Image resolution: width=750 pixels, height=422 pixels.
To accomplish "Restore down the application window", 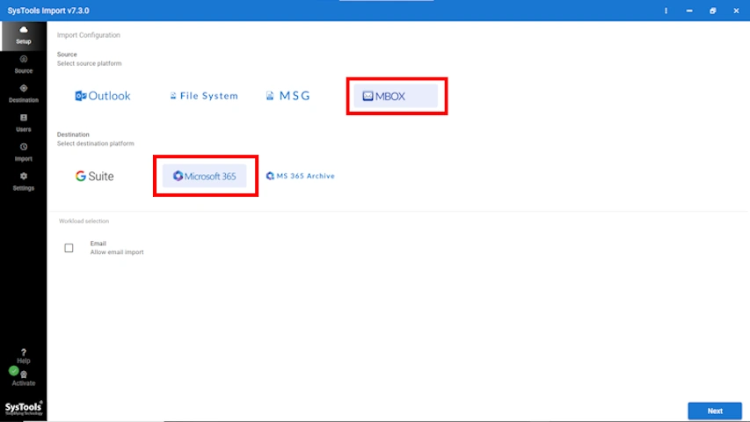I will (713, 11).
